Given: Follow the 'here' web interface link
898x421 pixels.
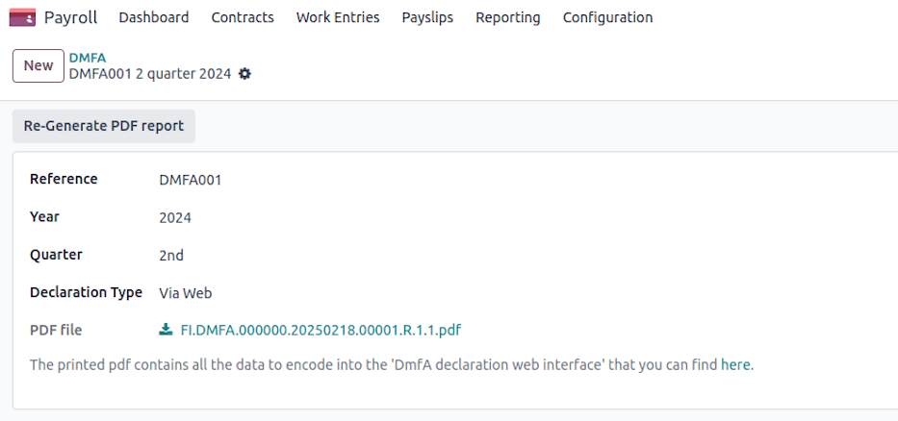Looking at the screenshot, I should coord(735,365).
